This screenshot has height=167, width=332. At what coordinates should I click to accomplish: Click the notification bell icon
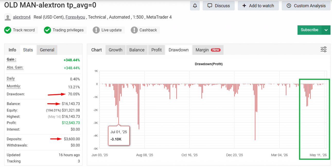click(195, 6)
